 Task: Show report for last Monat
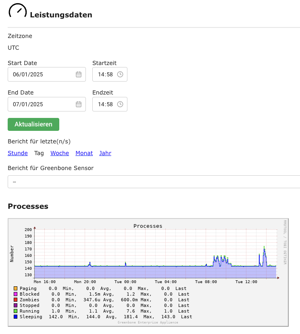[x=84, y=153]
